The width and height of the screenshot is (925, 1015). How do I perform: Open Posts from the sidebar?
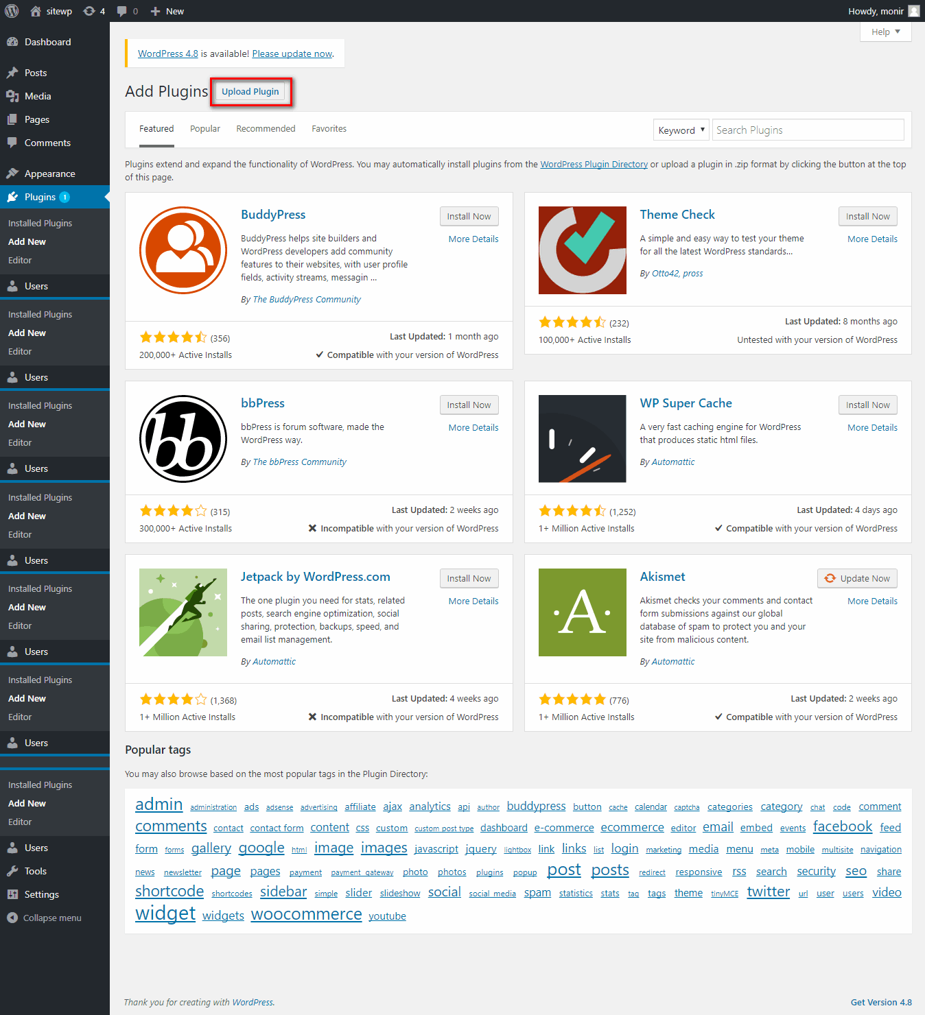[x=55, y=73]
